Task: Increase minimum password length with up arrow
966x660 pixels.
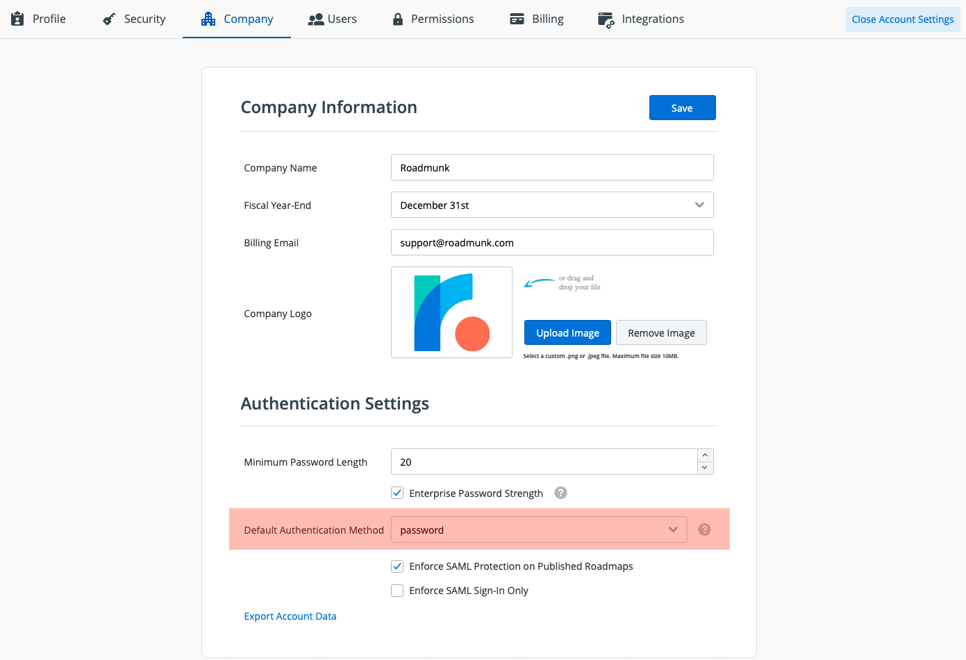Action: [x=705, y=455]
